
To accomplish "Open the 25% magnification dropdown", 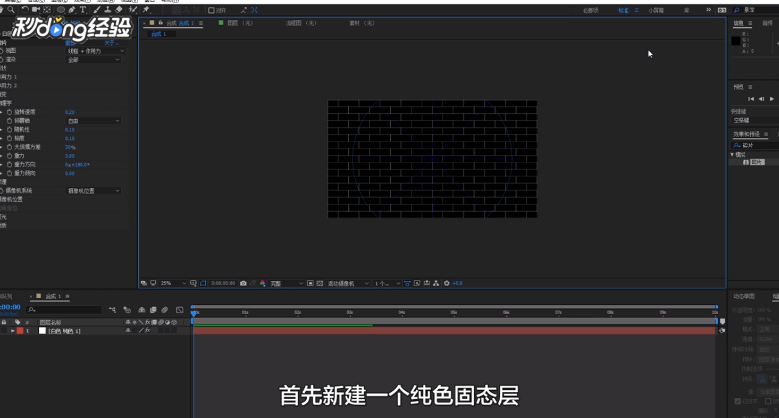I will 173,284.
